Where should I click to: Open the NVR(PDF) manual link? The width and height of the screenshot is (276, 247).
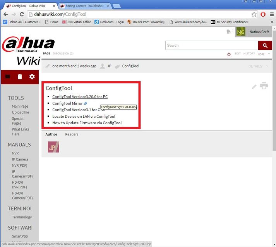pos(19,166)
